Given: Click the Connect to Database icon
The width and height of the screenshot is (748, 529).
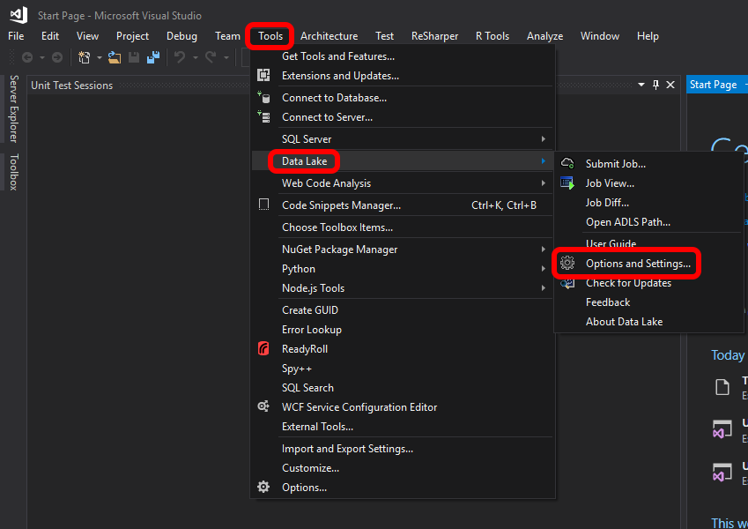Looking at the screenshot, I should 263,97.
